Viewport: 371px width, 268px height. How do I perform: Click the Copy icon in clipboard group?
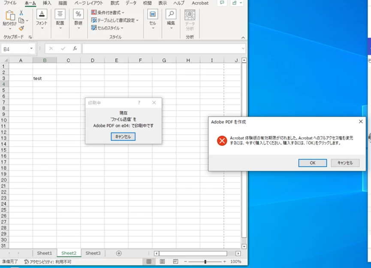tap(21, 21)
